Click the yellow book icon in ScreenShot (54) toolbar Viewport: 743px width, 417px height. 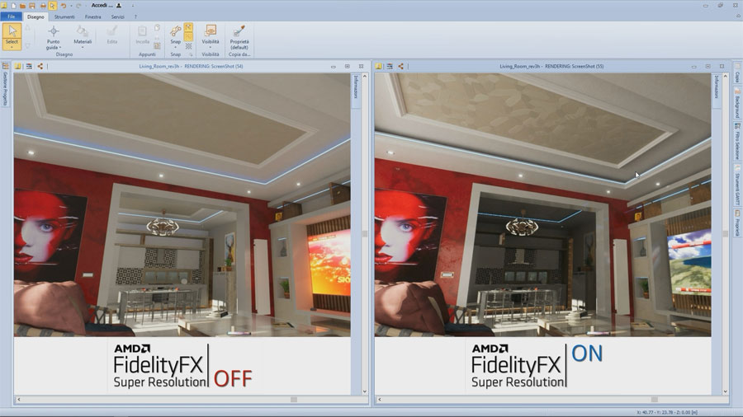pyautogui.click(x=17, y=66)
